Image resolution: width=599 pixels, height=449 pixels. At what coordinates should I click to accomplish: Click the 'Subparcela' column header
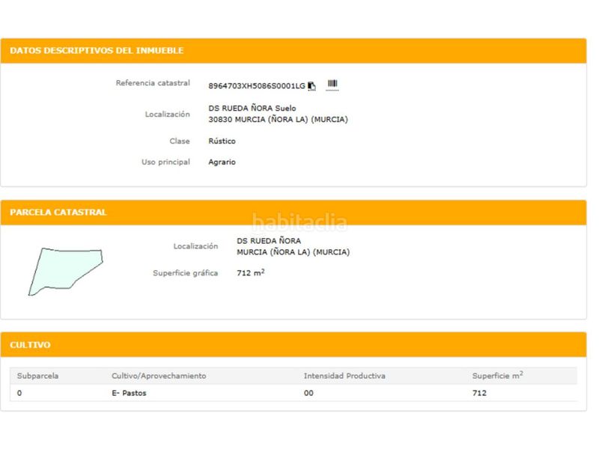click(38, 376)
